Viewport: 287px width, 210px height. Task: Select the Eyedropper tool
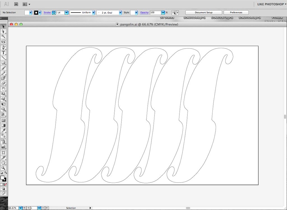pyautogui.click(x=3, y=130)
